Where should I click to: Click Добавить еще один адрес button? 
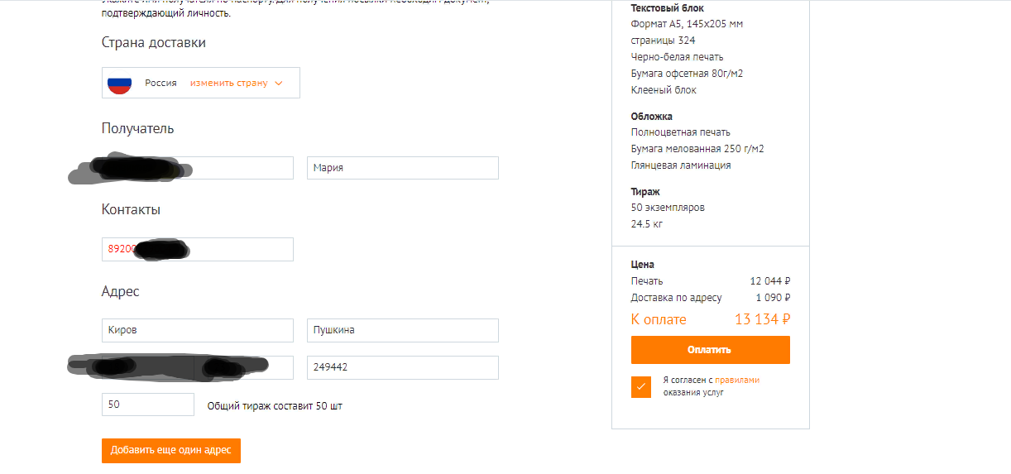pos(171,451)
